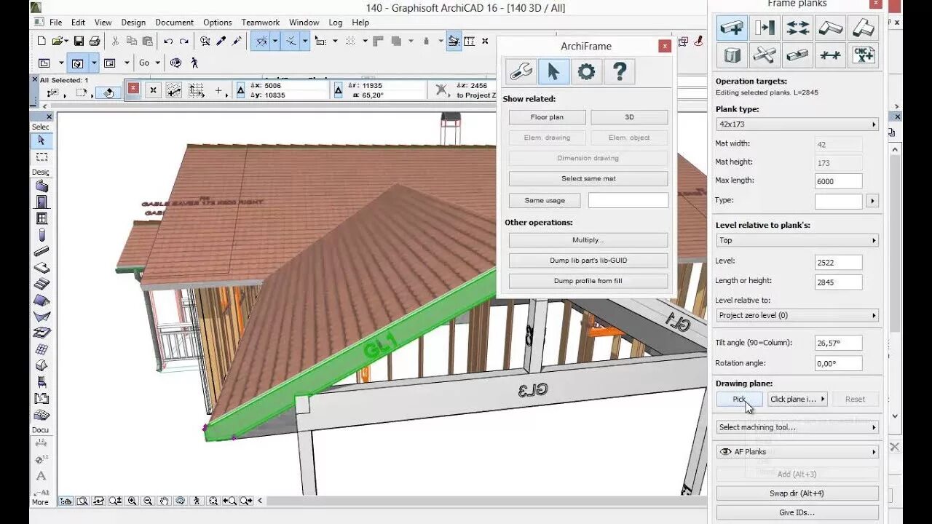Open the AF Planks layer dropdown
Screen dimensions: 932x524
coord(797,452)
